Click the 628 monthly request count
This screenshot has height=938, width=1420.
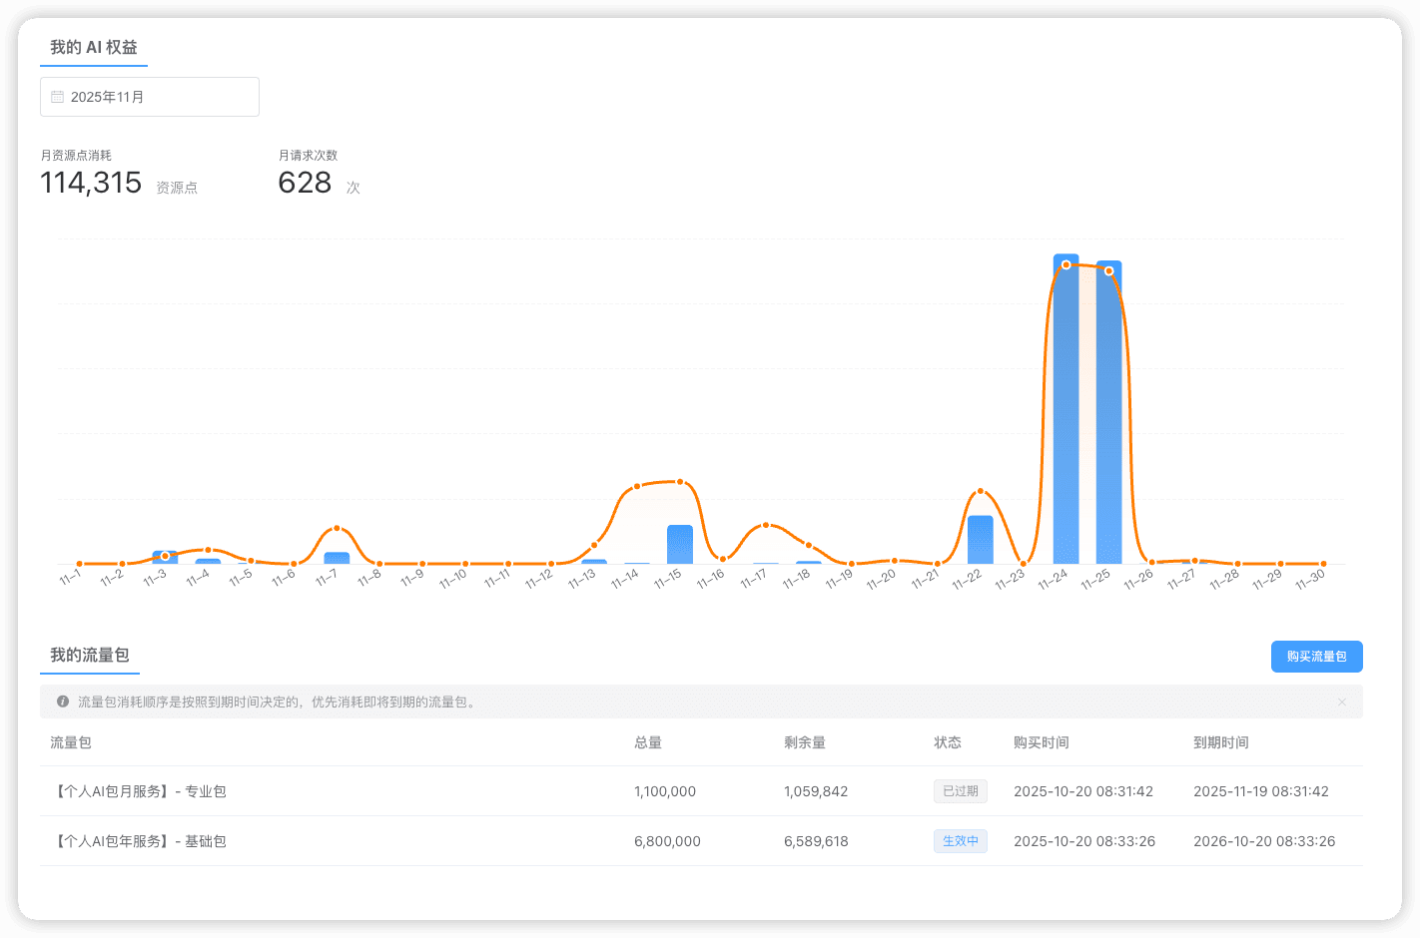[x=305, y=183]
